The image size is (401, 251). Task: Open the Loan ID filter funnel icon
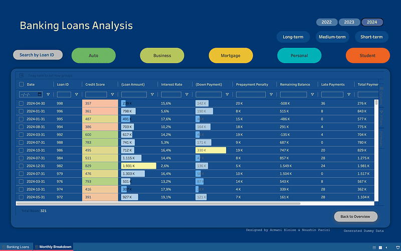pos(76,94)
